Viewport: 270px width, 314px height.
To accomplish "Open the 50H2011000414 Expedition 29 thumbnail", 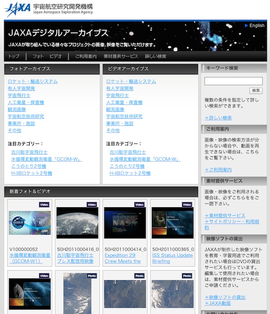I will coord(125,223).
